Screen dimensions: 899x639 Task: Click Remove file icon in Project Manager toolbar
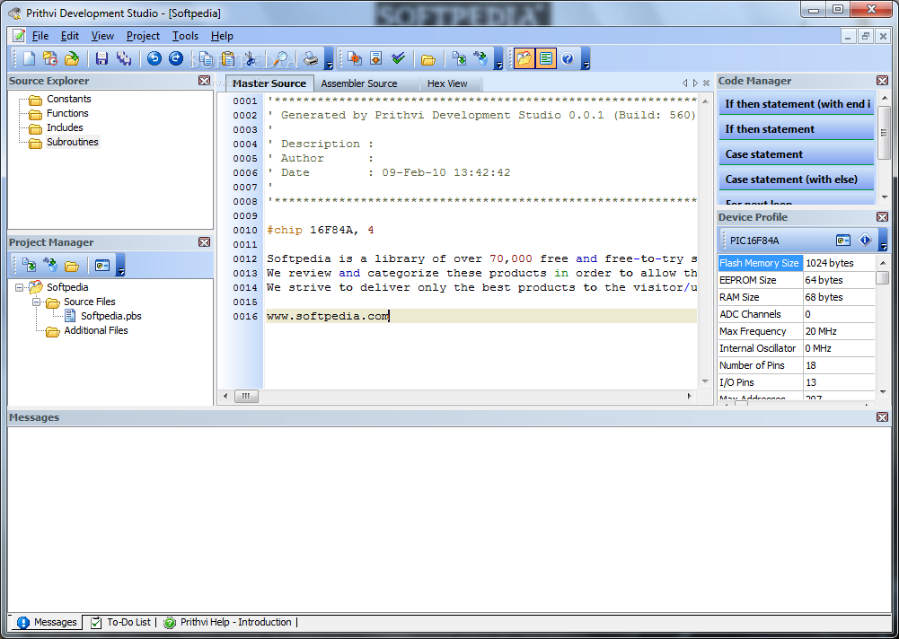(50, 266)
